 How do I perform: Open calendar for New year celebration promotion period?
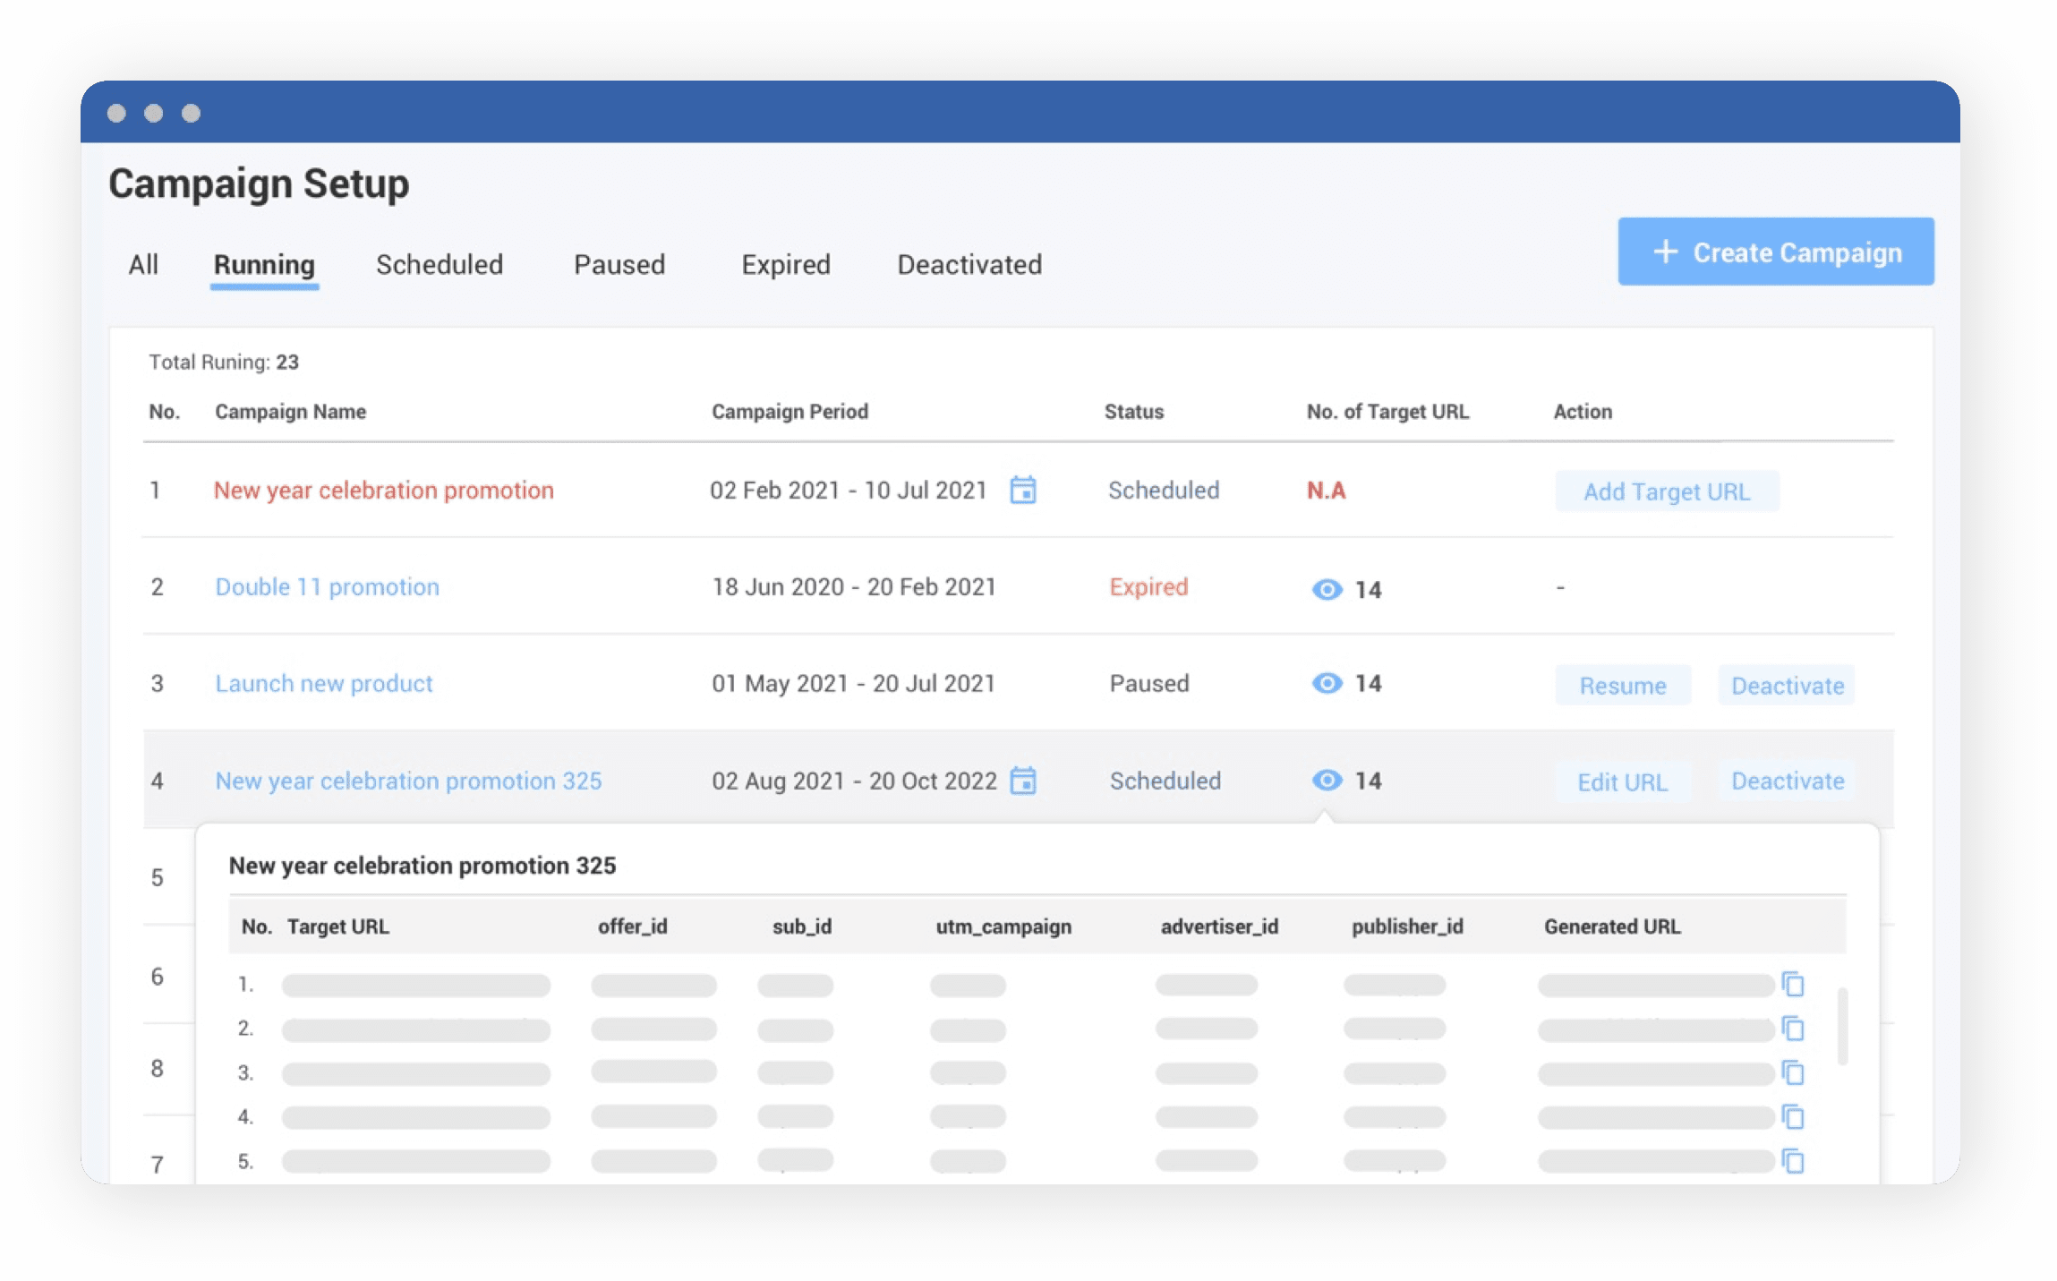(1025, 490)
